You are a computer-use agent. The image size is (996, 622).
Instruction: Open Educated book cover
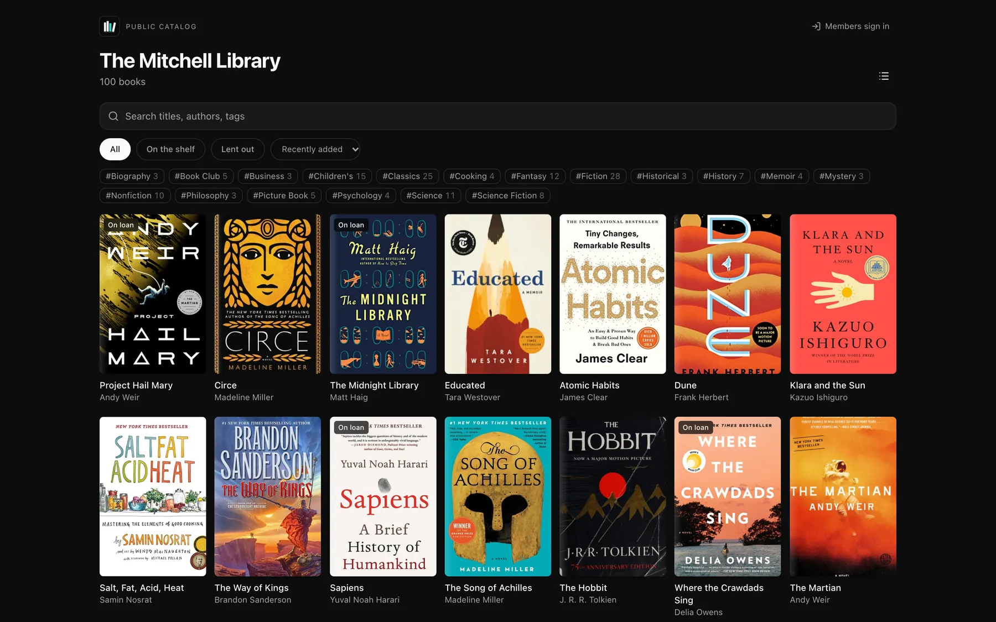click(x=498, y=294)
